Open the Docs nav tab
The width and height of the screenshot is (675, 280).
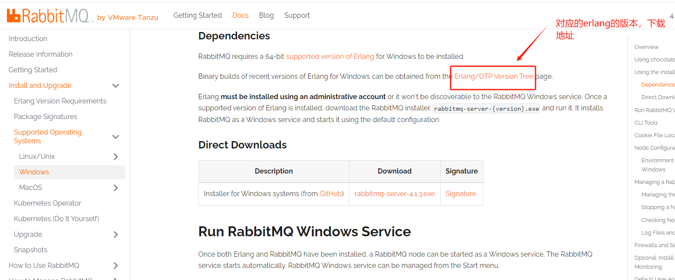[240, 16]
